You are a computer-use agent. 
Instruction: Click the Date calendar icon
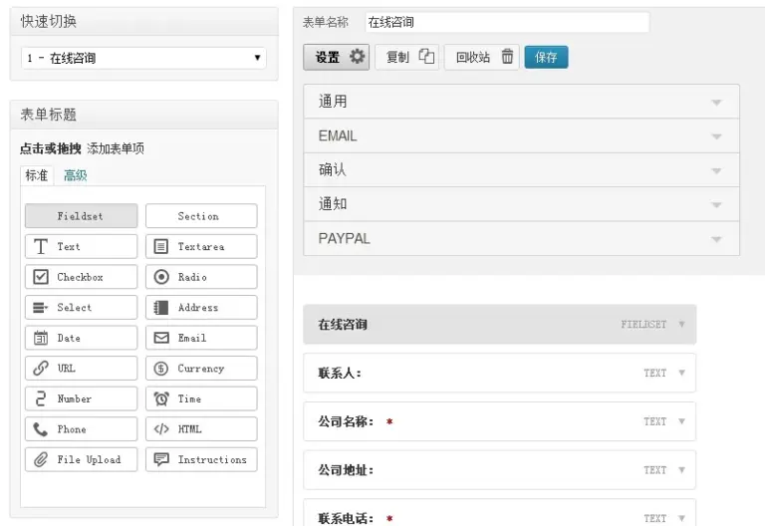click(41, 338)
